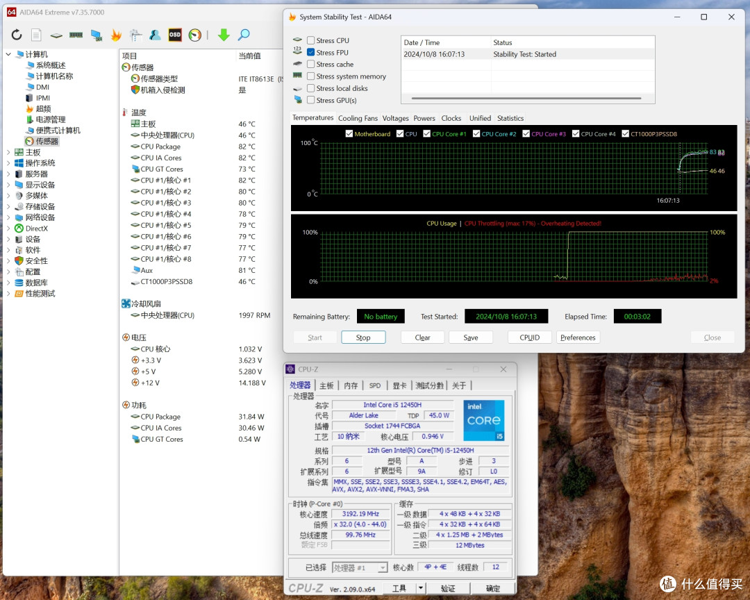Enable Stress system memory checkbox
750x600 pixels.
click(x=311, y=76)
